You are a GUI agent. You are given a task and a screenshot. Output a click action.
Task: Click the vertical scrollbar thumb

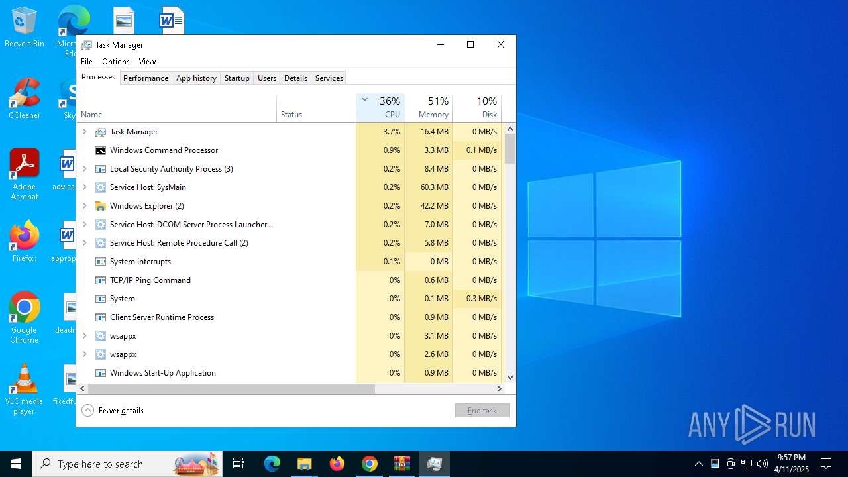tap(510, 148)
